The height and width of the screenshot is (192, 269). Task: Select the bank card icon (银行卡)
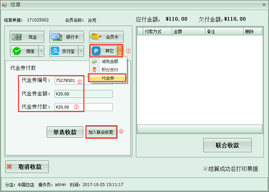tap(56, 37)
